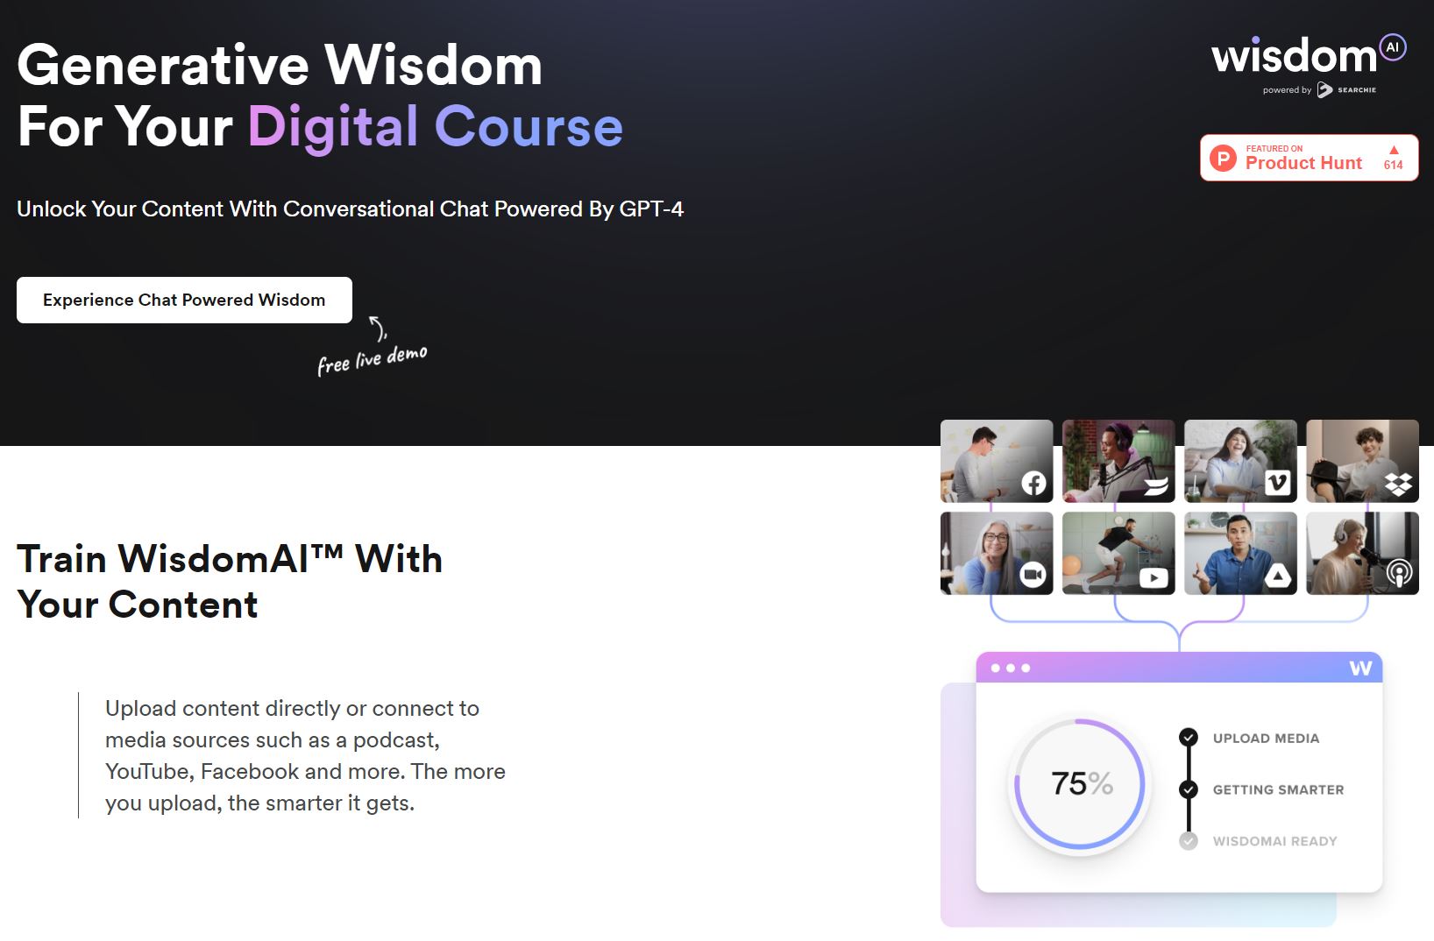The width and height of the screenshot is (1434, 941).
Task: Click the upvote triangle above 614
Action: tap(1394, 150)
